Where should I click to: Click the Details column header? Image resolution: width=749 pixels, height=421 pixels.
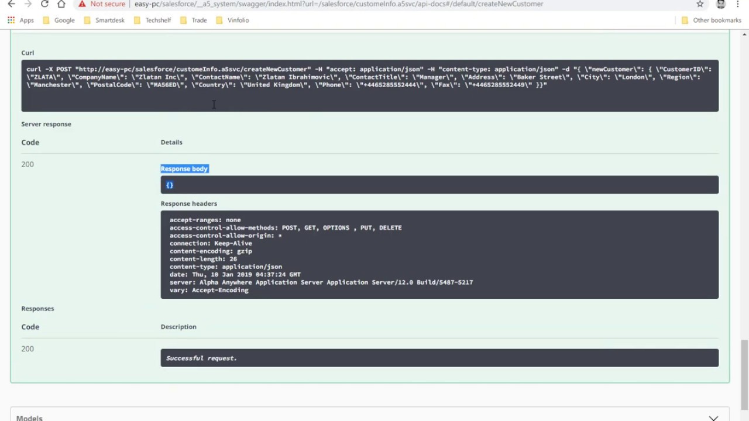[x=171, y=142]
